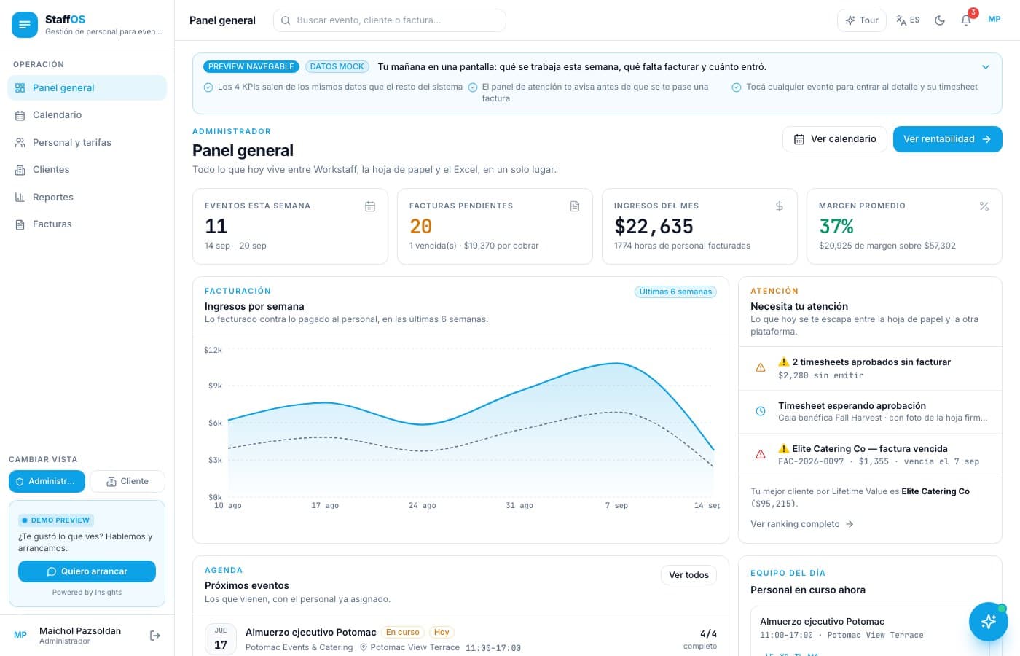Viewport: 1020px width, 656px height.
Task: Open Panel general in the sidebar
Action: point(87,87)
